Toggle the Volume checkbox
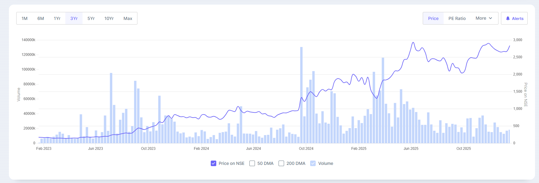 coord(313,163)
